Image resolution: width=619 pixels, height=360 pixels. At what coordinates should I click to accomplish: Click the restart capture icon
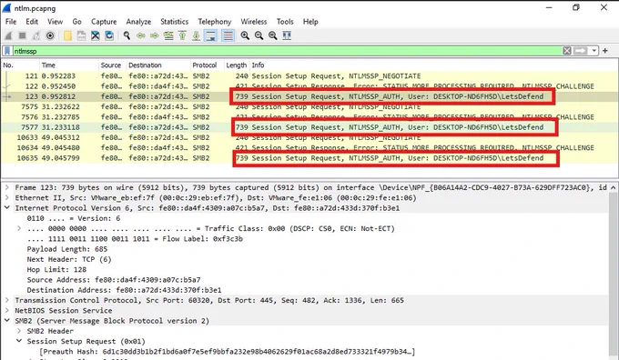tap(36, 35)
